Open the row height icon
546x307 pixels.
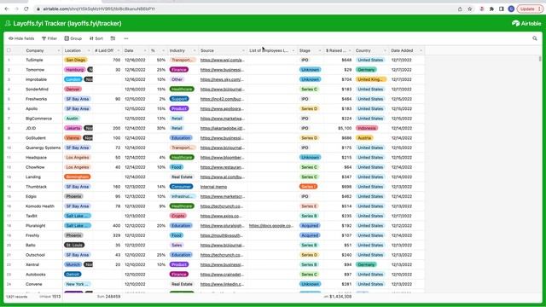pyautogui.click(x=113, y=38)
